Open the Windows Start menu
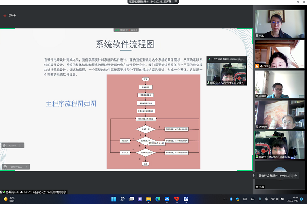 click(x=114, y=199)
